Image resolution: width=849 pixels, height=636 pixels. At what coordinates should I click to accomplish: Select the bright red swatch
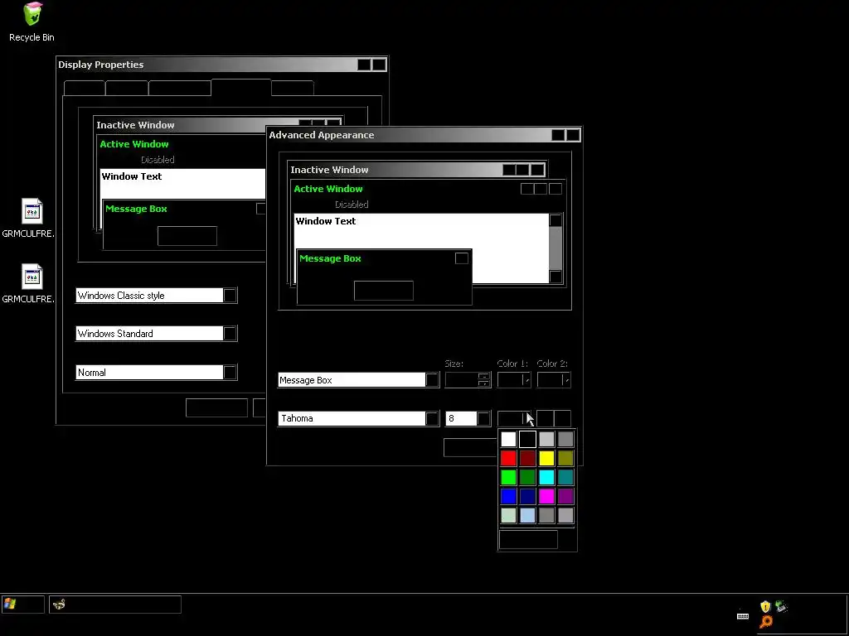pyautogui.click(x=508, y=458)
